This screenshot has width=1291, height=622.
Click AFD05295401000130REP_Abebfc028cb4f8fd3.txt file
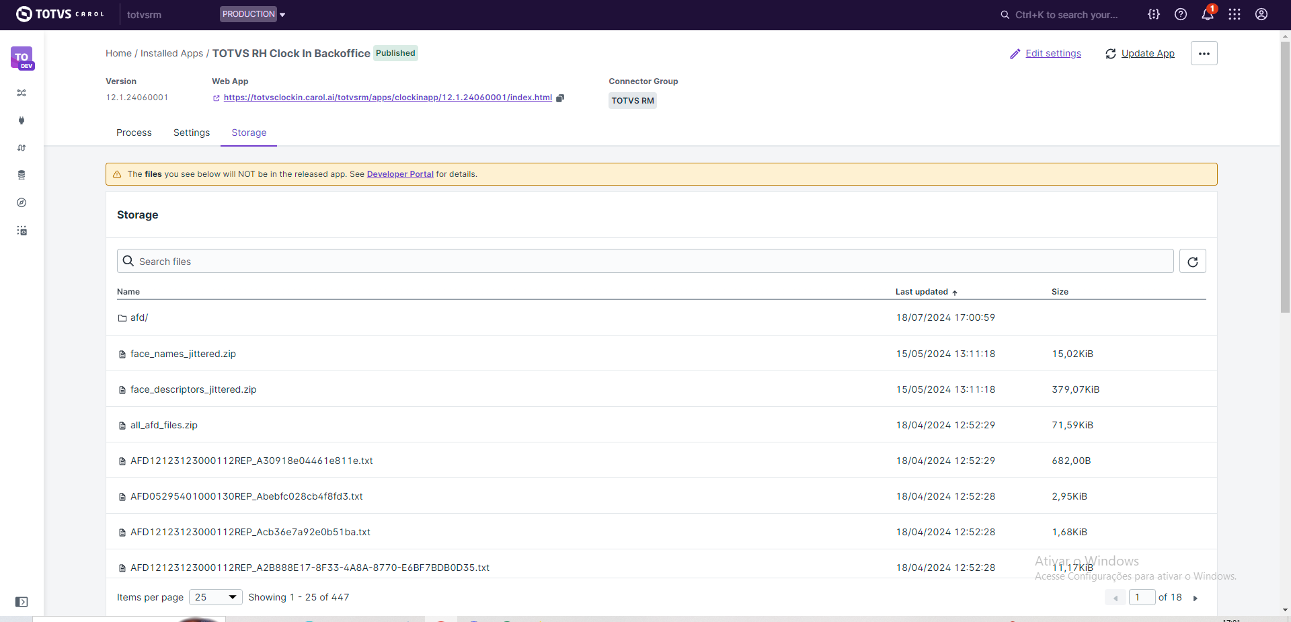(x=247, y=496)
